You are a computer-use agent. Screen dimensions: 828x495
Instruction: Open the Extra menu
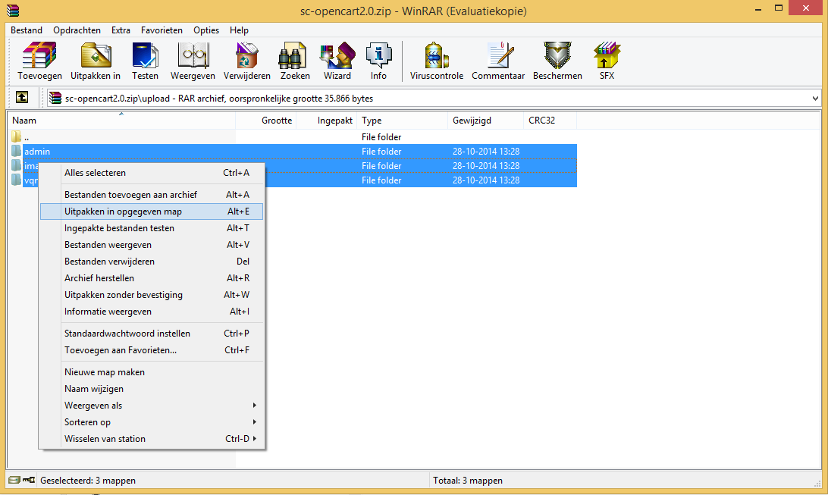(121, 30)
